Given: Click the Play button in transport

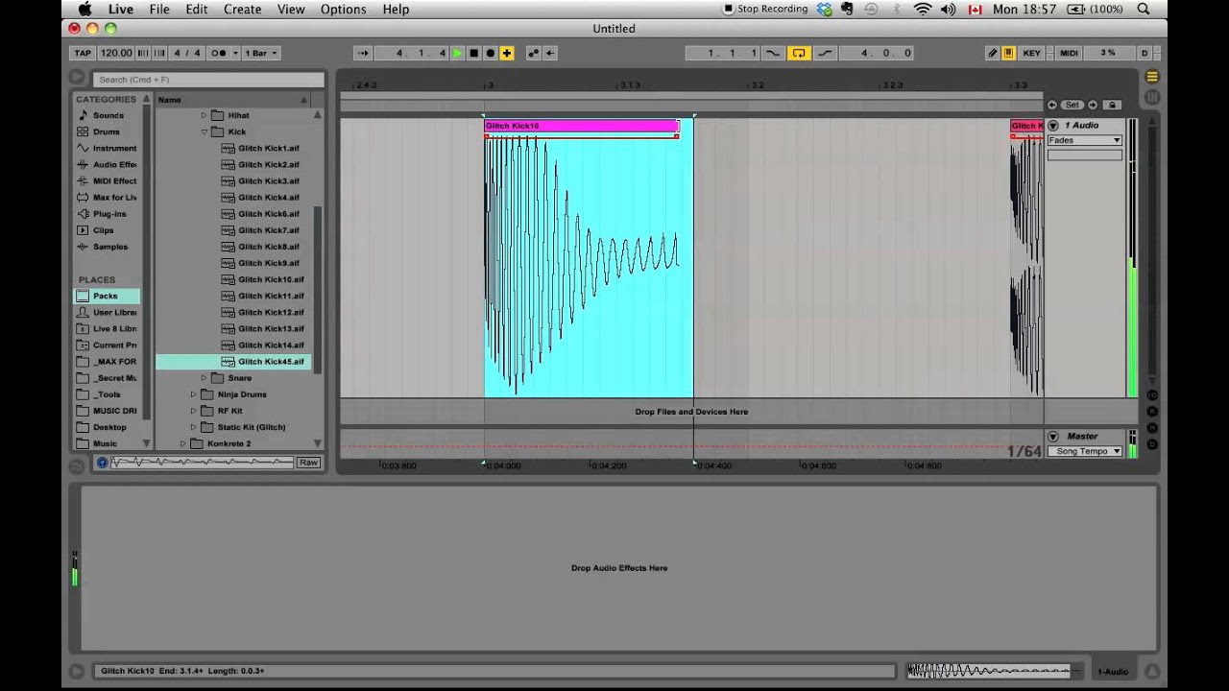Looking at the screenshot, I should click(x=457, y=54).
